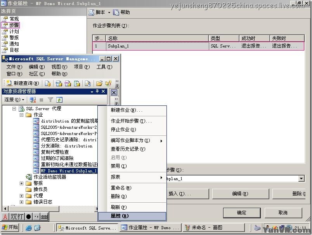This screenshot has width=312, height=235.
Task: Open the 编辑(E) menu
Action: click(x=37, y=67)
